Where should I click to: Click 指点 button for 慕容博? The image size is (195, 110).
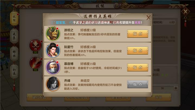138,67
